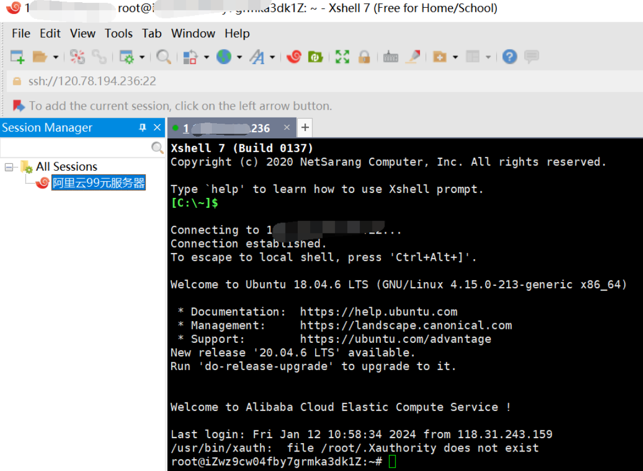Screen dimensions: 643x471
Task: Click the Disconnect icon in toolbar
Action: [x=77, y=57]
